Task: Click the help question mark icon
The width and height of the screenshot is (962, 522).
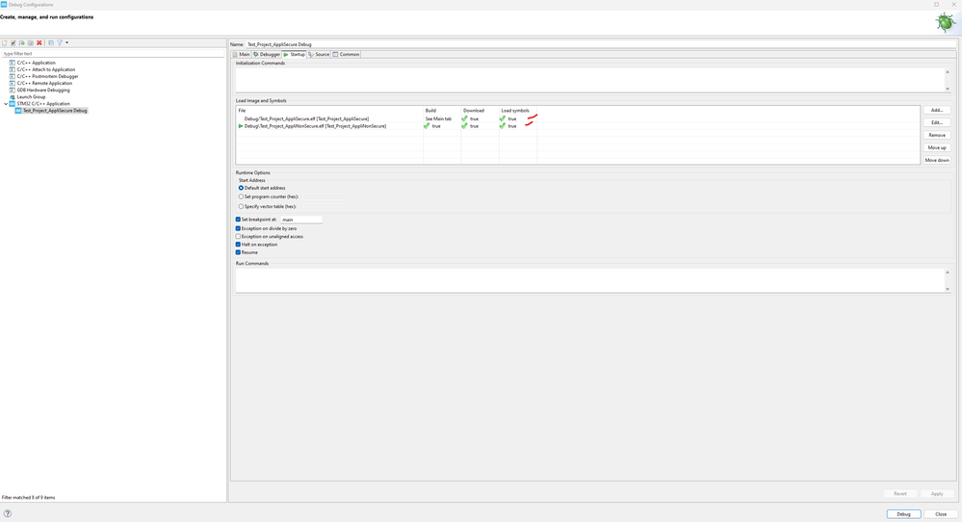Action: pos(8,513)
